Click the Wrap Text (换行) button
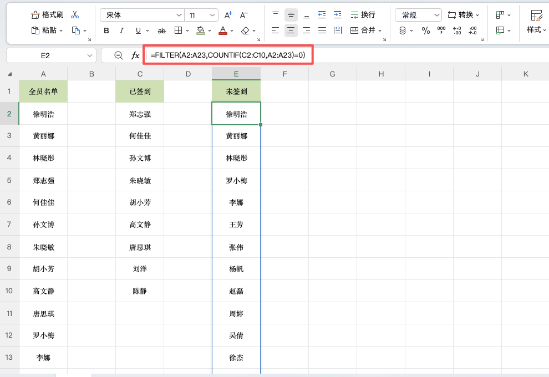The width and height of the screenshot is (549, 377). point(363,15)
